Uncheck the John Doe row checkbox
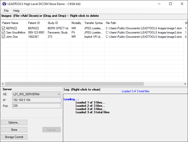 tap(3, 37)
